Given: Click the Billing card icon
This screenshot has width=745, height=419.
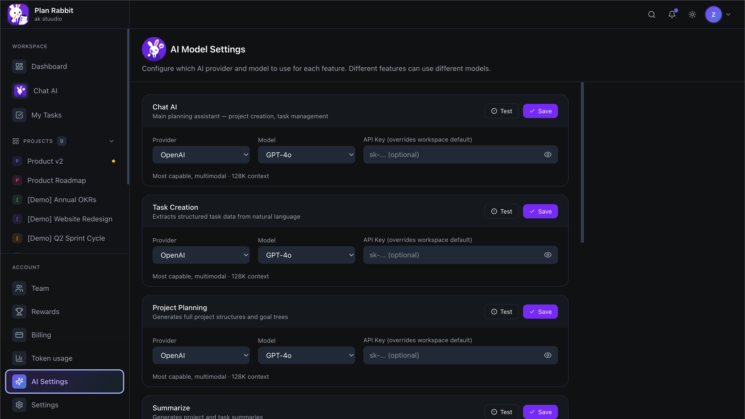Looking at the screenshot, I should click(19, 335).
